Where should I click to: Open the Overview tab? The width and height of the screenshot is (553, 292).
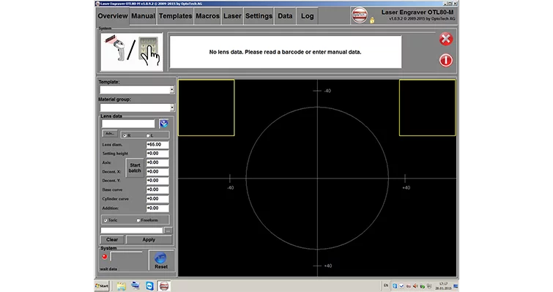click(x=113, y=16)
